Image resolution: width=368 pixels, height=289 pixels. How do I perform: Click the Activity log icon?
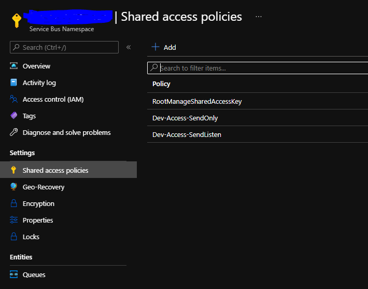pyautogui.click(x=14, y=83)
